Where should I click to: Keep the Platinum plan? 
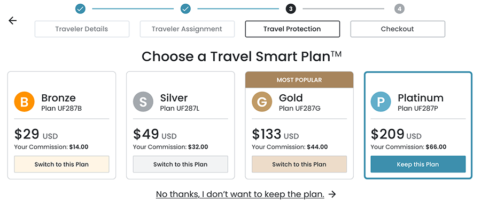(418, 165)
